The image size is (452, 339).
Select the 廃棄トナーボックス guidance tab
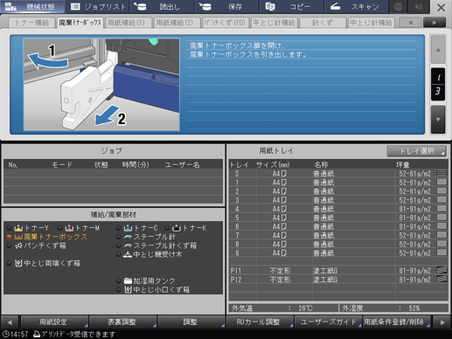click(80, 23)
